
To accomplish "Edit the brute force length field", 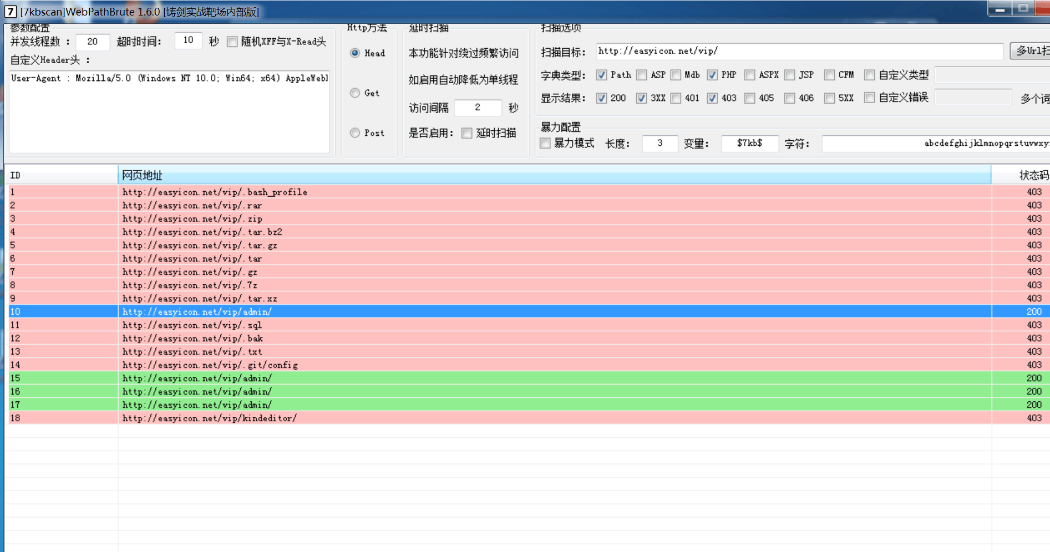I will (x=660, y=144).
